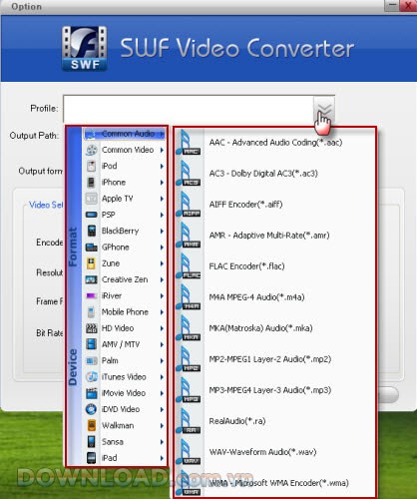
Task: Click the PSP console icon
Action: [91, 215]
